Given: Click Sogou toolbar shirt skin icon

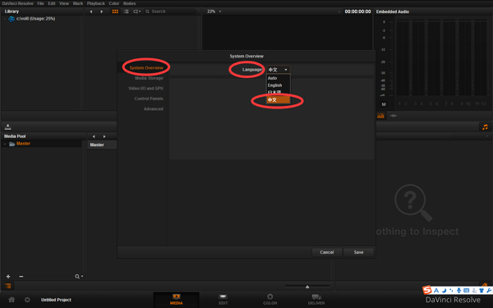Looking at the screenshot, I should (481, 291).
